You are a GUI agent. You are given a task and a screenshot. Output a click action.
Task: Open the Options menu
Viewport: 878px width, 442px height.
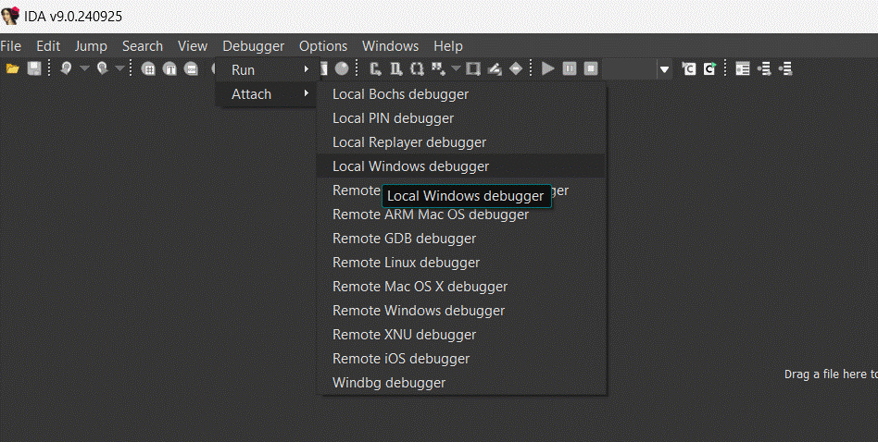pyautogui.click(x=323, y=46)
